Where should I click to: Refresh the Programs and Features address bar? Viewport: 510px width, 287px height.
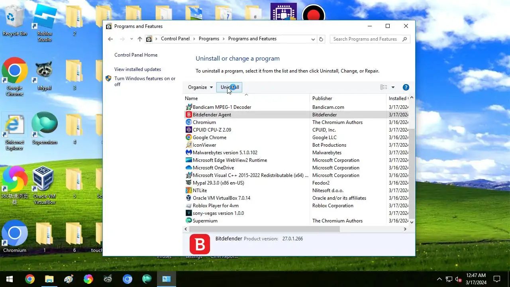(322, 39)
